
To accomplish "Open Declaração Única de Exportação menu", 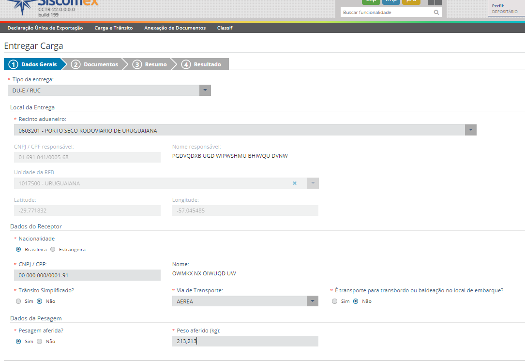I will click(x=45, y=28).
